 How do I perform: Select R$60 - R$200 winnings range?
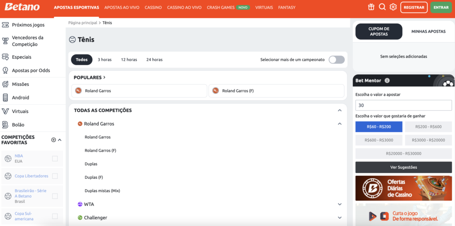pyautogui.click(x=379, y=127)
